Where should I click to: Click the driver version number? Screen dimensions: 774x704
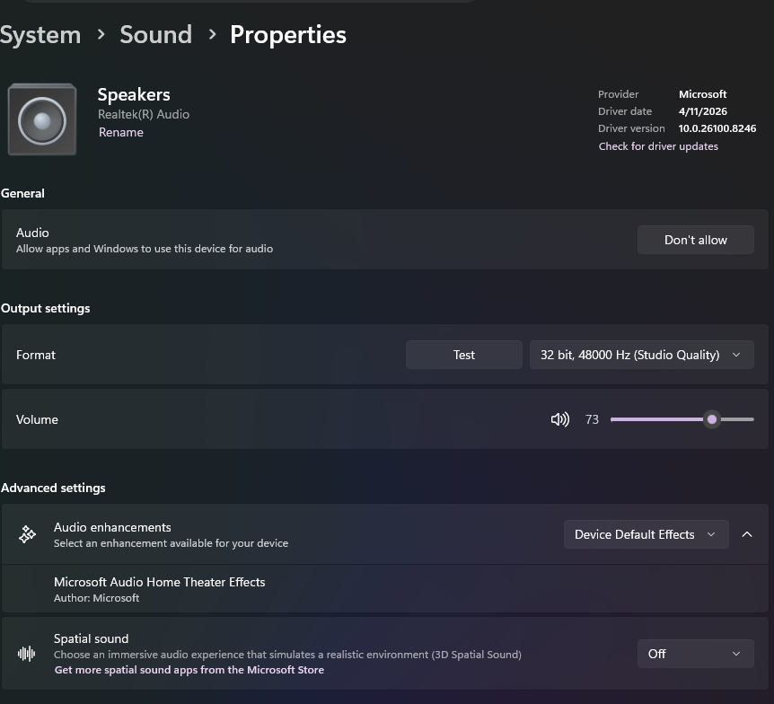pyautogui.click(x=717, y=128)
